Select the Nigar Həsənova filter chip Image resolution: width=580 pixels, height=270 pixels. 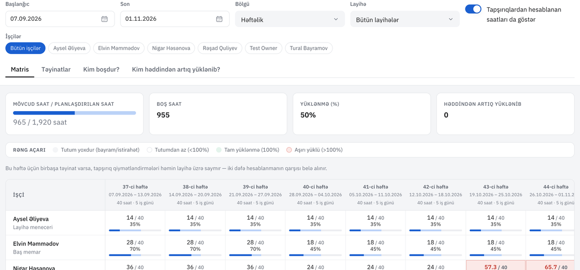coord(171,48)
